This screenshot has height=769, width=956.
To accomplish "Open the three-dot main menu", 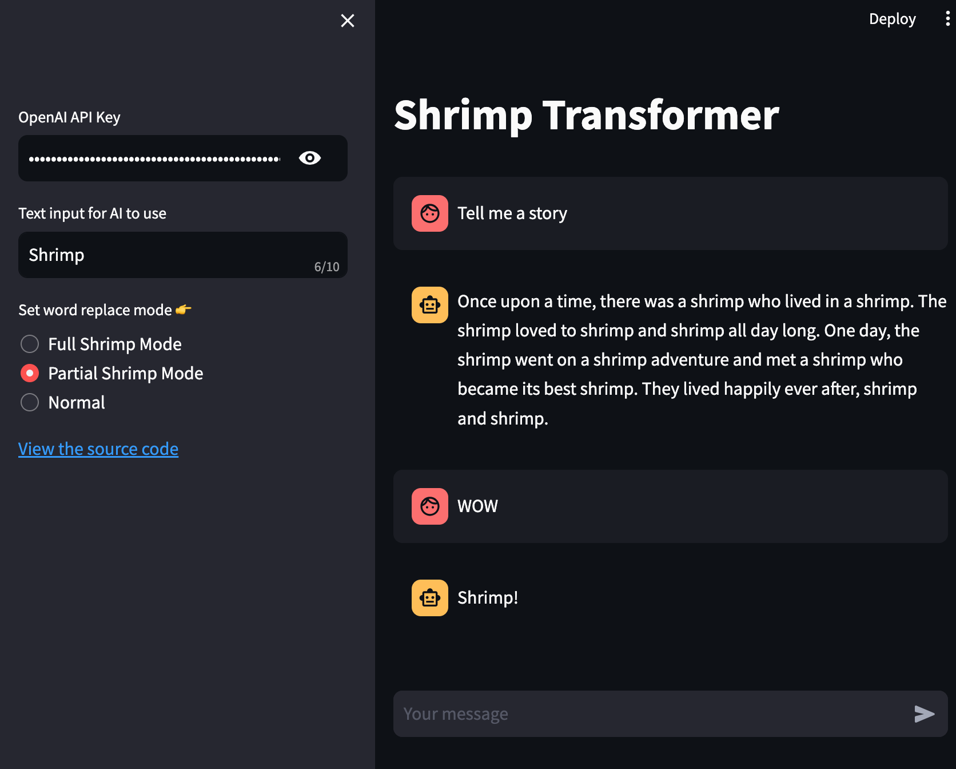I will [x=947, y=19].
